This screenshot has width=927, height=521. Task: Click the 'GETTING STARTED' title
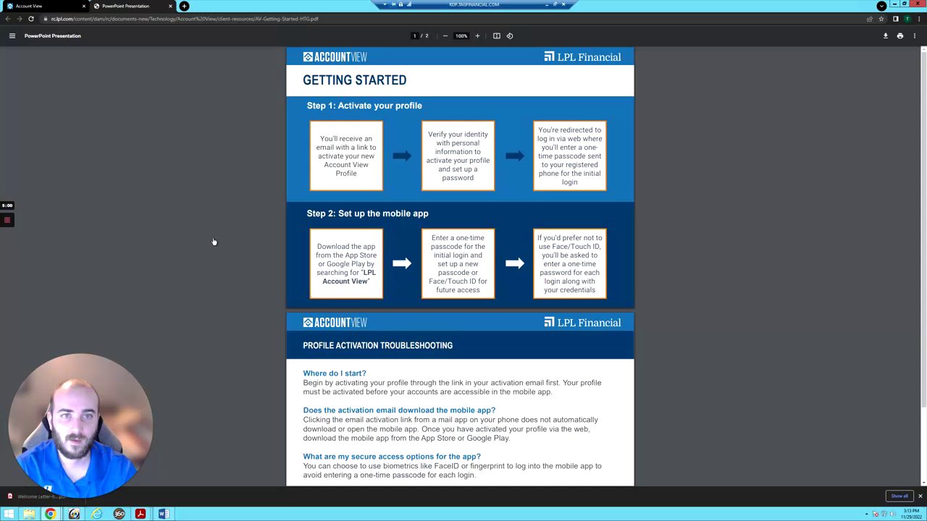pos(354,80)
